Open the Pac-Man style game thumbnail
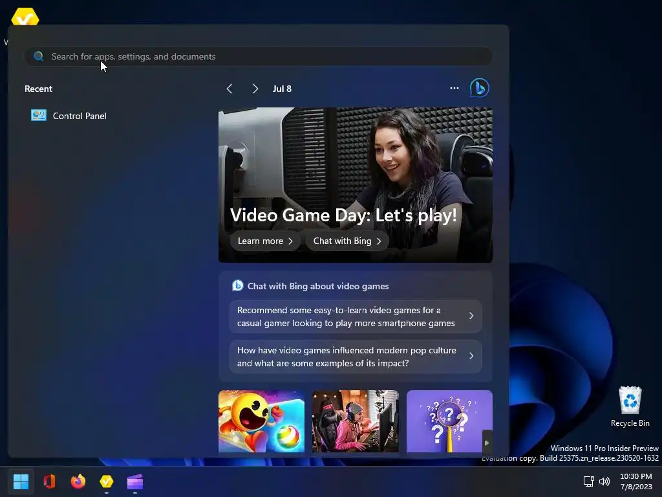662x497 pixels. click(x=261, y=421)
